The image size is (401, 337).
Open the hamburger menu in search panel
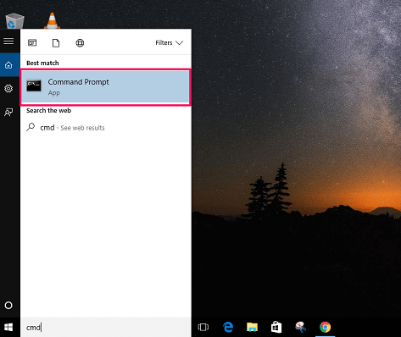tap(8, 41)
